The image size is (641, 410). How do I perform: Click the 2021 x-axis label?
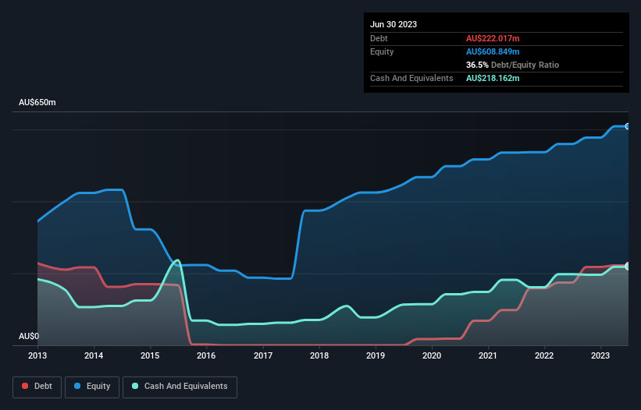click(488, 355)
